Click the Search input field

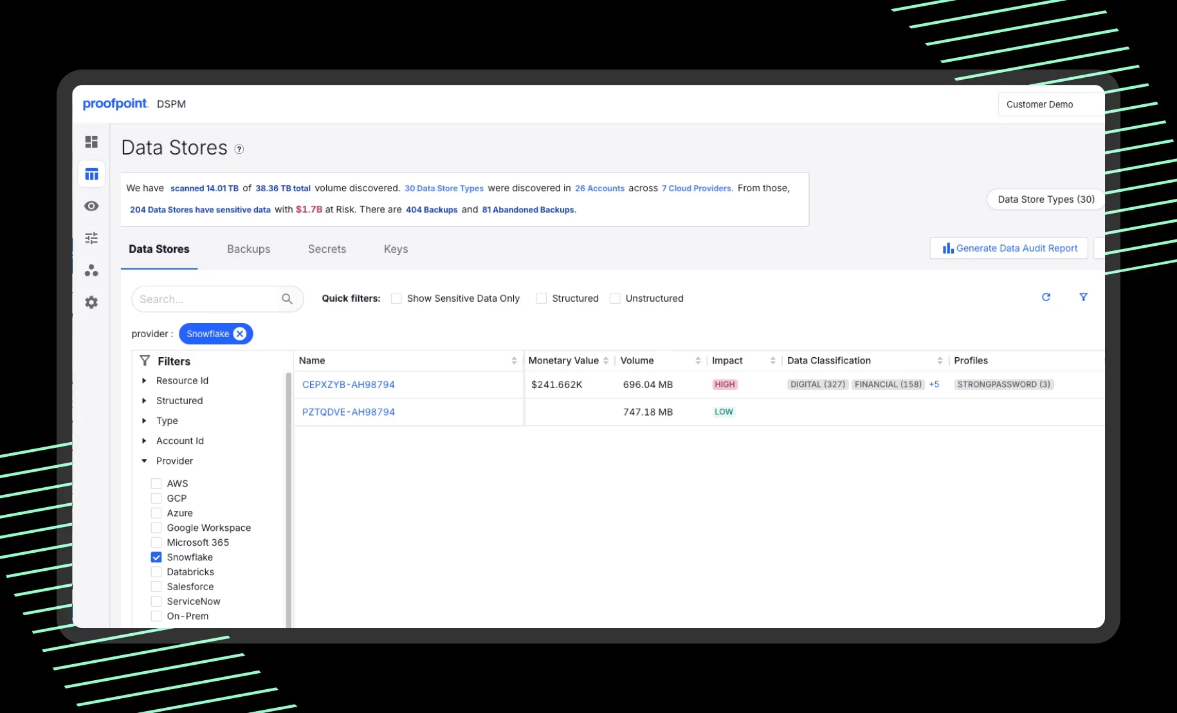pos(207,299)
